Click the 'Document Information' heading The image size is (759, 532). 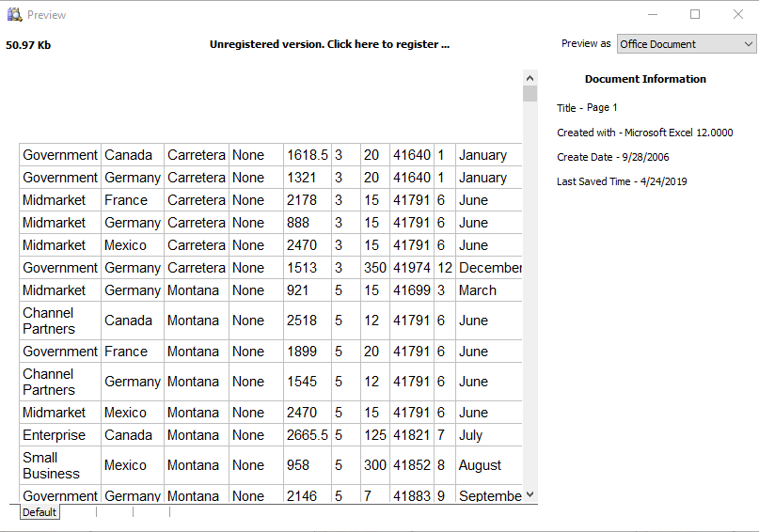(645, 79)
